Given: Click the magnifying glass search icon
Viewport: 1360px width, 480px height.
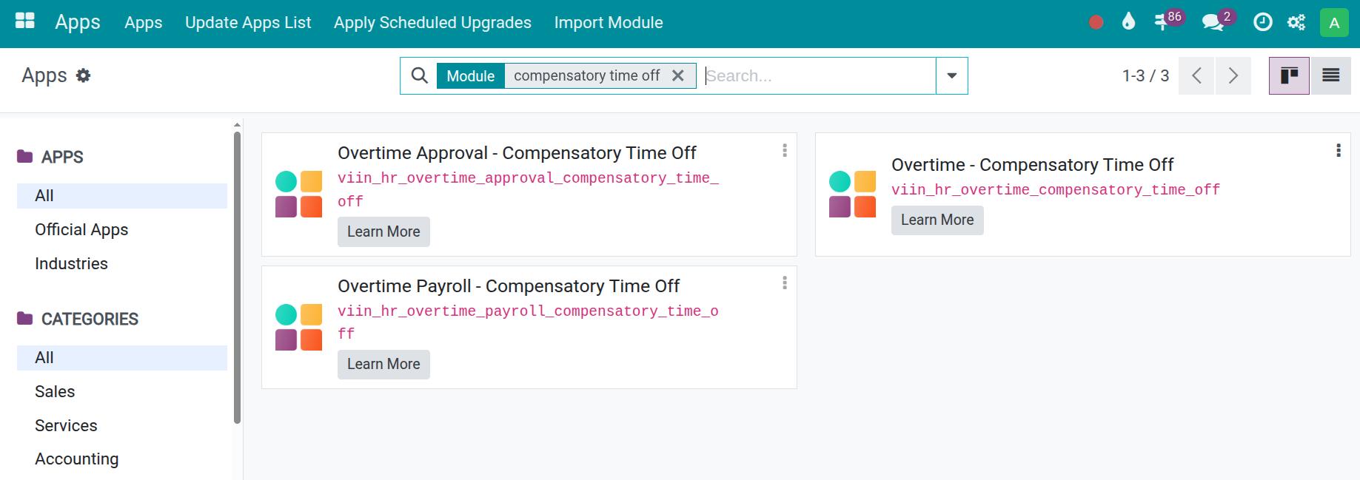Looking at the screenshot, I should point(419,75).
